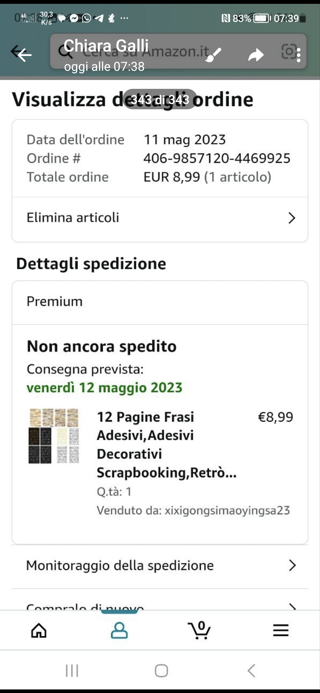
Task: Open the shopping cart icon
Action: 199,630
